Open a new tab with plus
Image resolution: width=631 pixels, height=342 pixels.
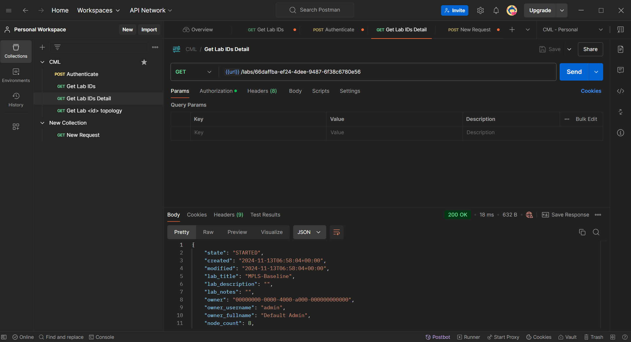[512, 30]
